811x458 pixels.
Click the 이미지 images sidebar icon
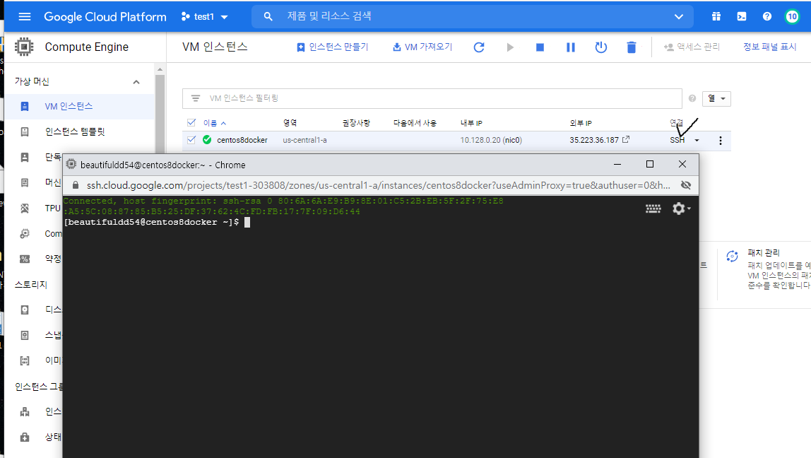(24, 360)
